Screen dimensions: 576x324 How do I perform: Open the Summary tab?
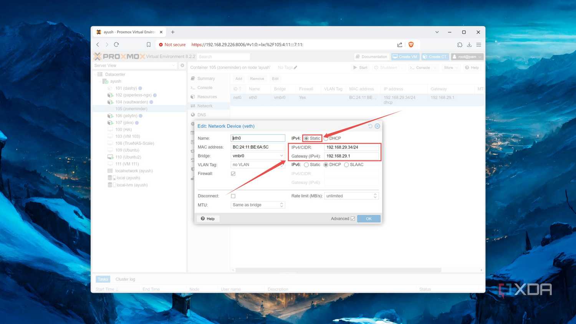pos(206,78)
